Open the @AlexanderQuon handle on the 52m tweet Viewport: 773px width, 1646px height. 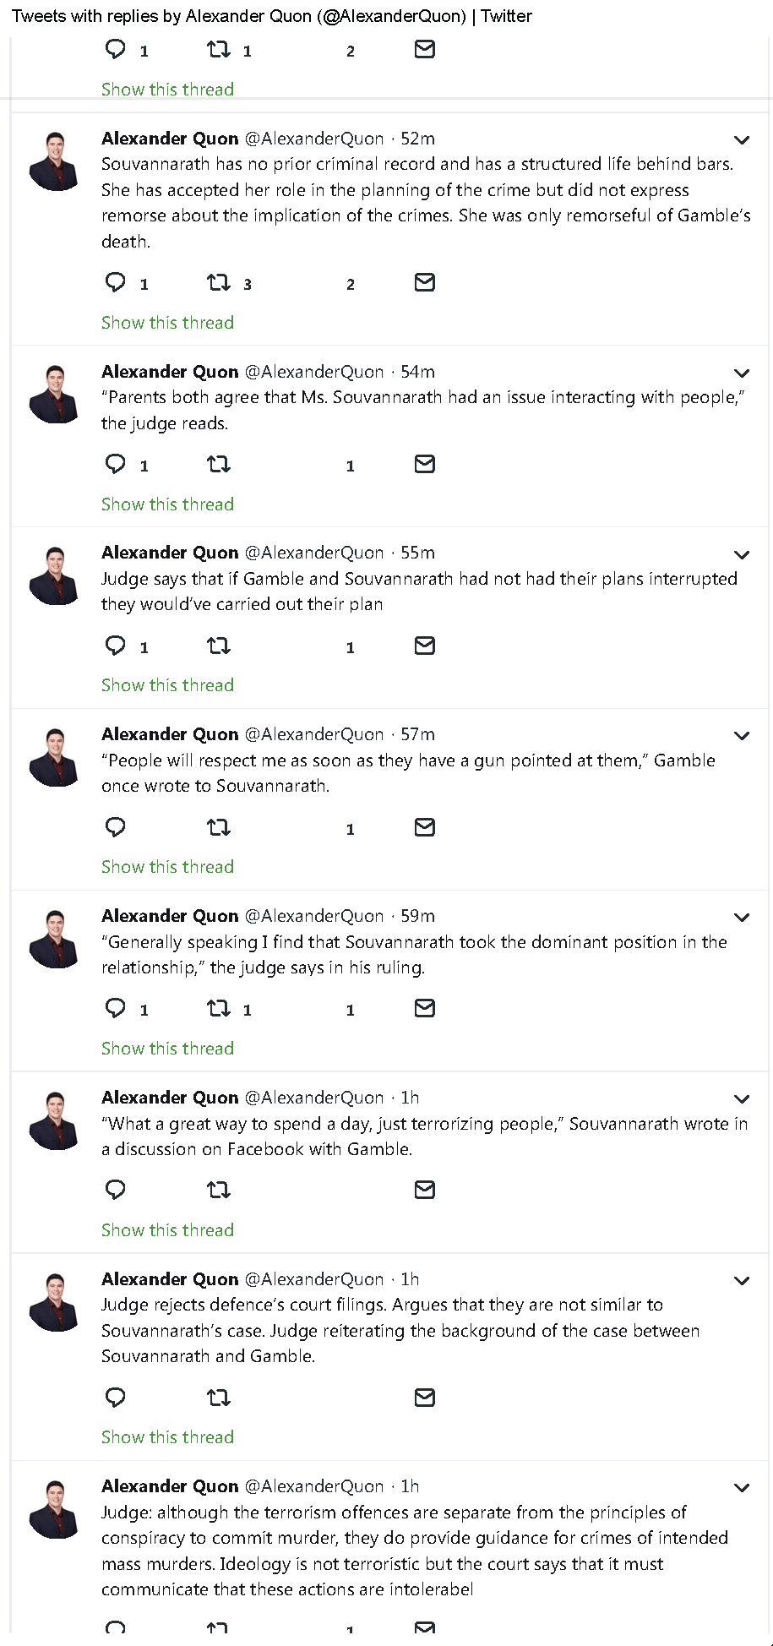pos(314,139)
